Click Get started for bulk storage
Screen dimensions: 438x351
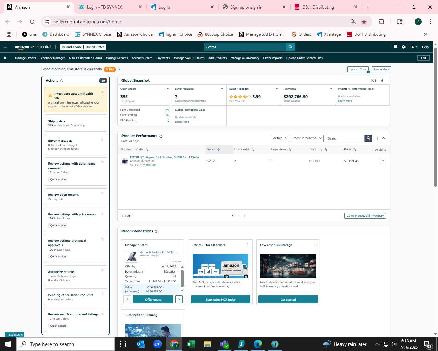pos(288,300)
